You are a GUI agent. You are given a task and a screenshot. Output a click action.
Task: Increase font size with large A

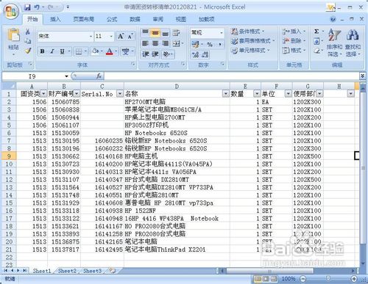[x=121, y=37]
